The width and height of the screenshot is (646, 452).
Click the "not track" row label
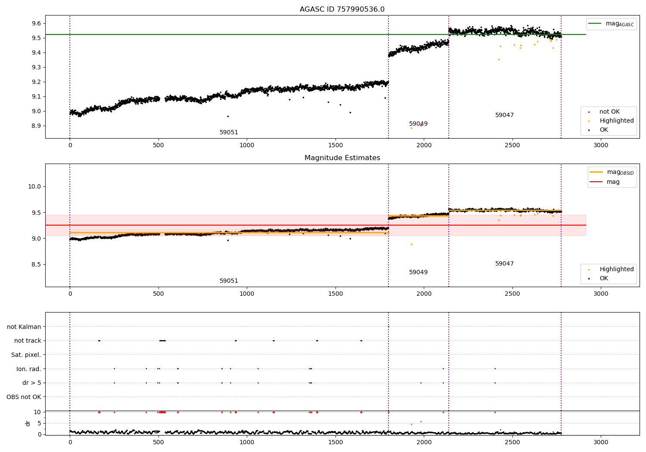click(28, 341)
